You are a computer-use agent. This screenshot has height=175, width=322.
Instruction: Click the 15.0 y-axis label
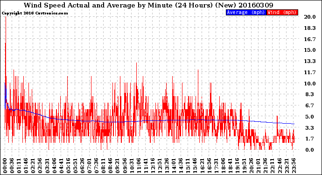(x=310, y=50)
